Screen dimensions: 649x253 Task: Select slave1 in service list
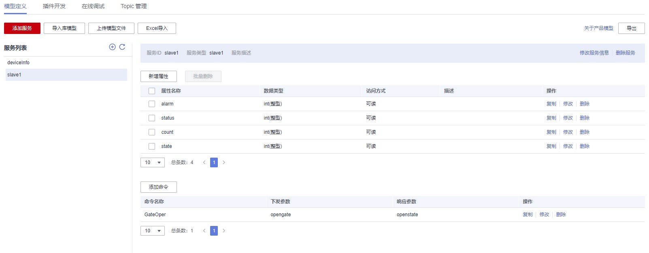(66, 75)
